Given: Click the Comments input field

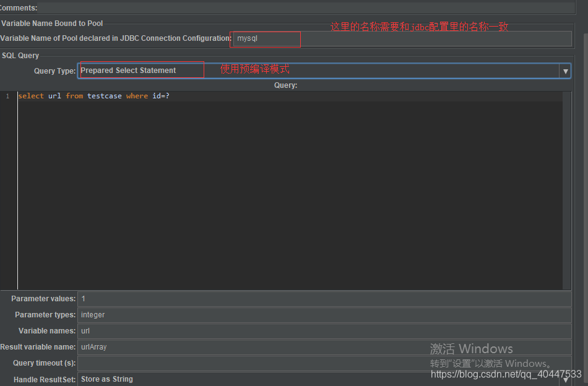Looking at the screenshot, I should [306, 8].
